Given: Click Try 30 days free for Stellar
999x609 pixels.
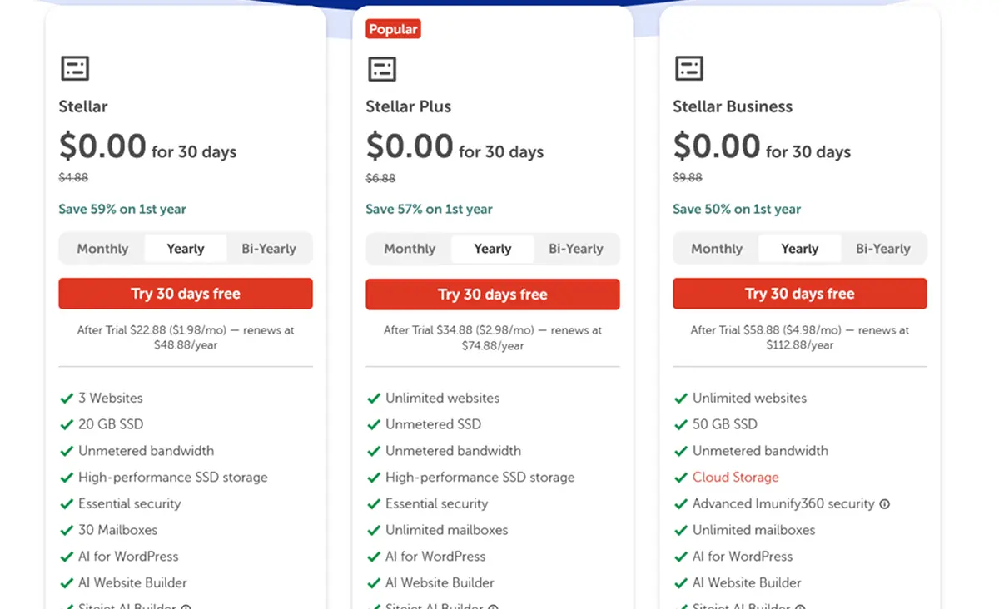Looking at the screenshot, I should click(185, 294).
